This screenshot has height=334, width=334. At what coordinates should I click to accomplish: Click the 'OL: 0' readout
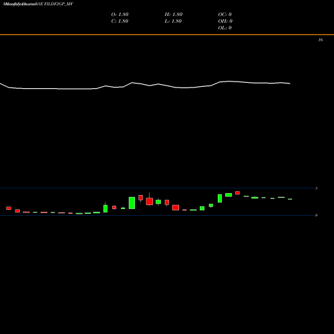coord(225,28)
